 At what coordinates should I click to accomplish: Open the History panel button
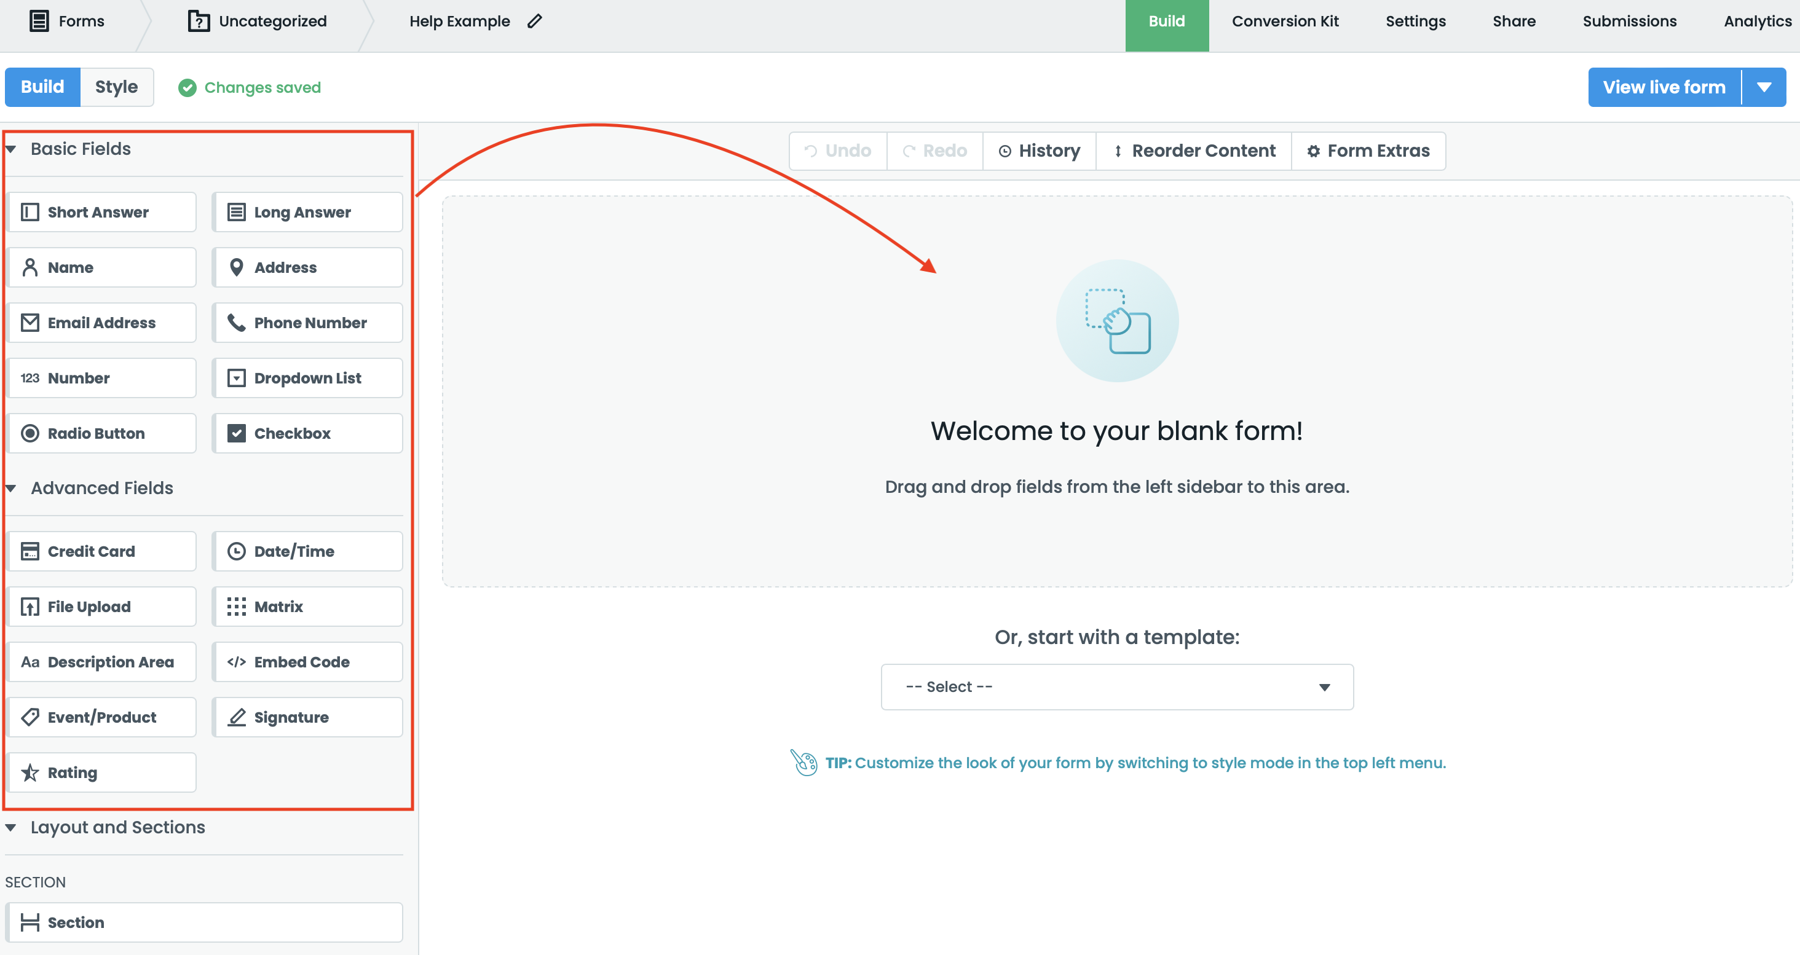pos(1039,151)
